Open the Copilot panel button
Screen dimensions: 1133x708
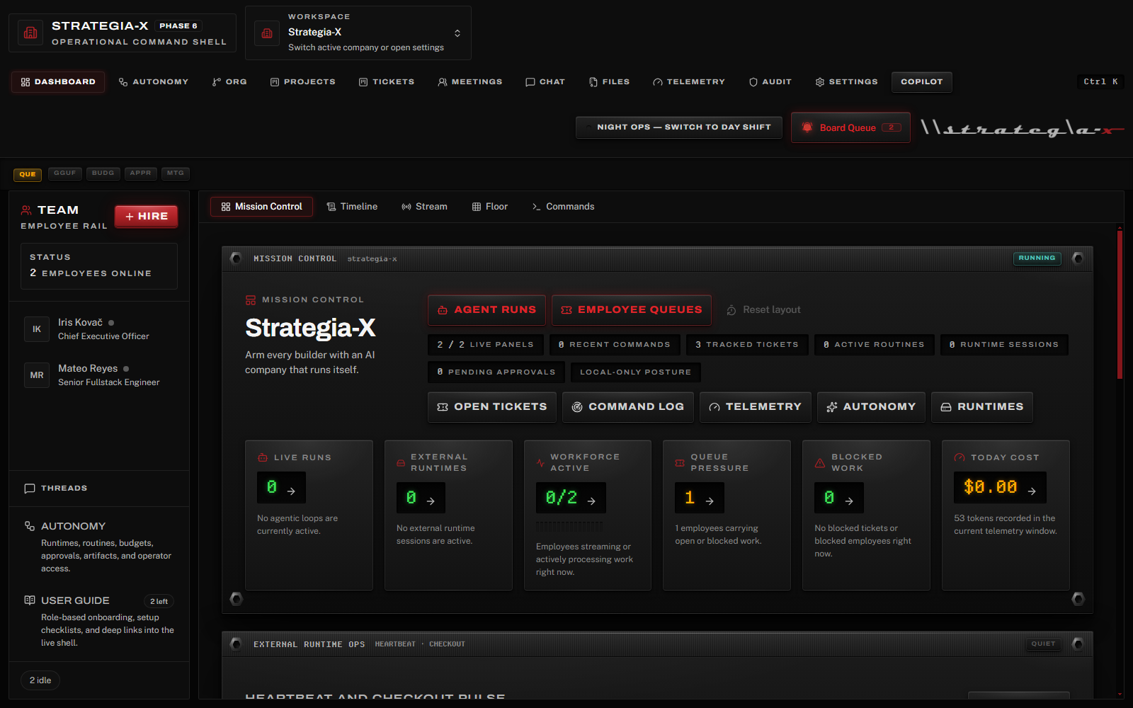click(x=921, y=82)
